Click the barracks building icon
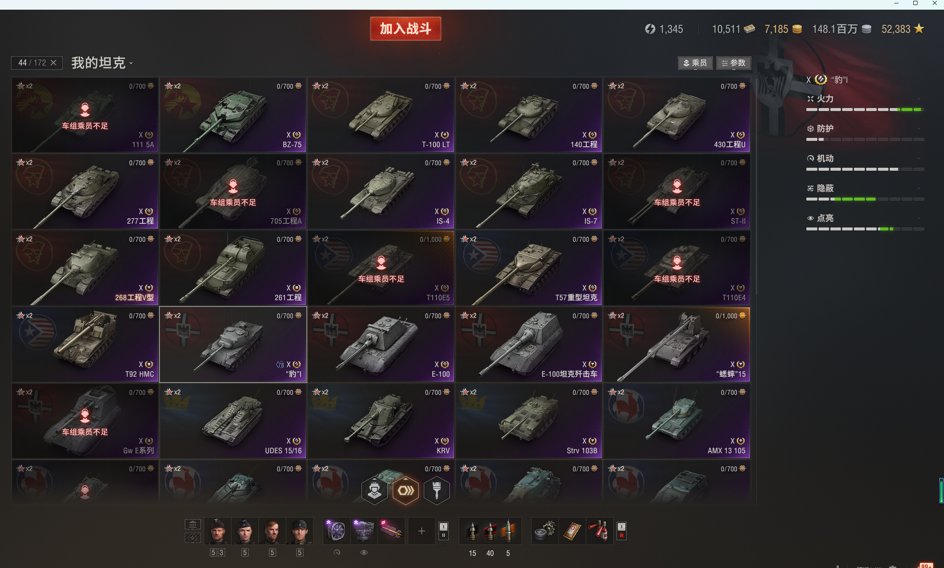The height and width of the screenshot is (568, 944). [192, 524]
